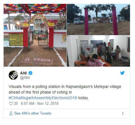View the indoor polling officials photo
The height and width of the screenshot is (125, 135).
click(x=98, y=51)
